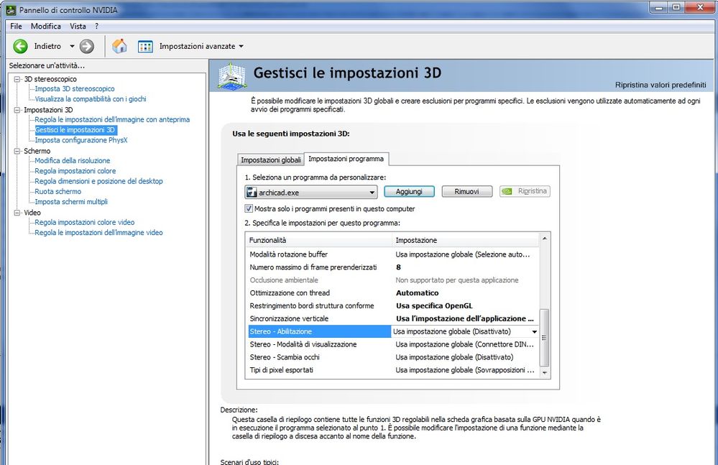Click scroll down arrow of settings list

point(545,373)
